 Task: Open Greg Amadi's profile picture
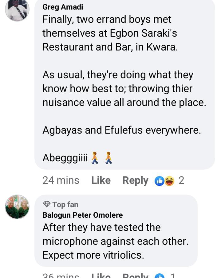[x=17, y=9]
